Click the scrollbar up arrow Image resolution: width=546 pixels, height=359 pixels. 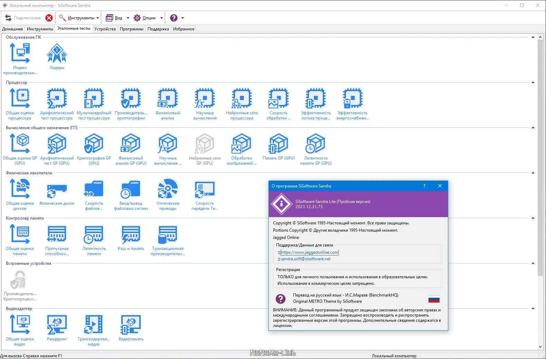point(540,37)
